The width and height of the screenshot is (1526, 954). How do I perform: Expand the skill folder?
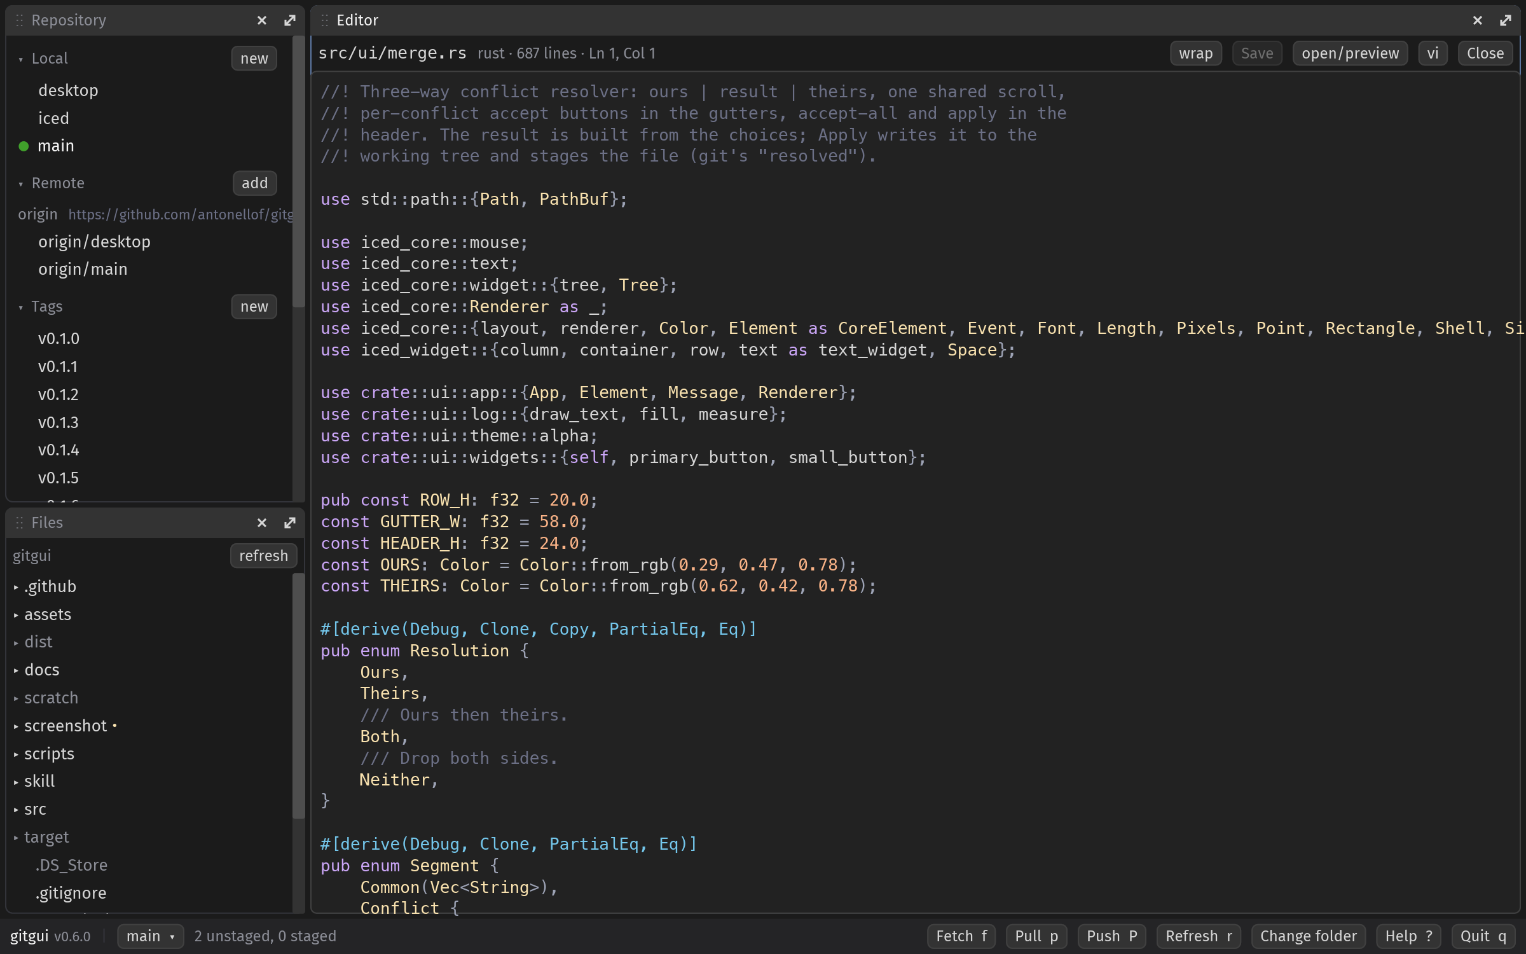click(x=16, y=782)
